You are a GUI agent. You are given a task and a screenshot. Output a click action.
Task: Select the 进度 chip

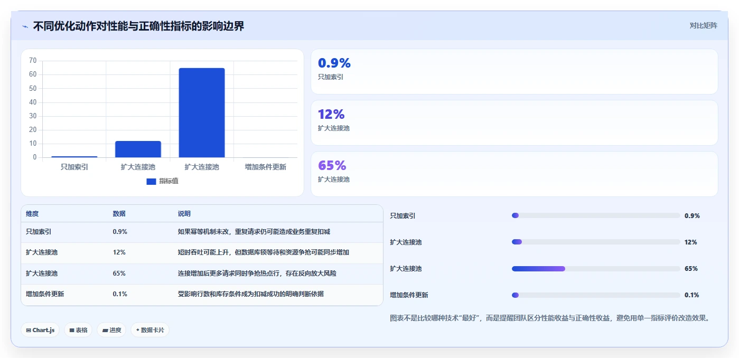tap(111, 330)
